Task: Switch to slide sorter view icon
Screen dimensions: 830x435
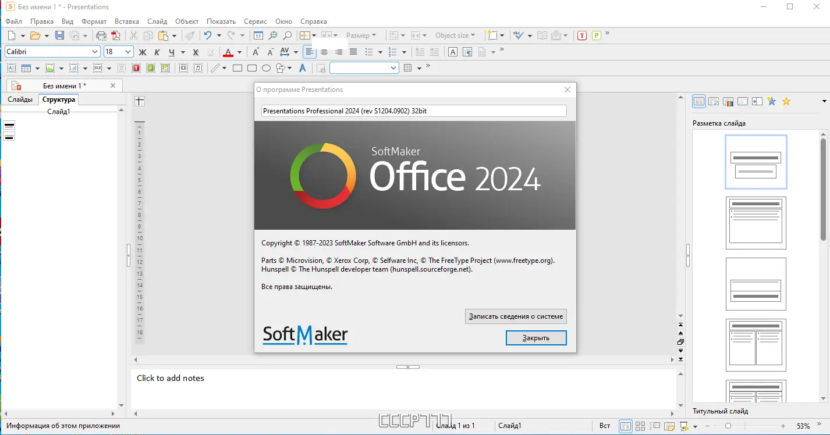Action: 640,426
